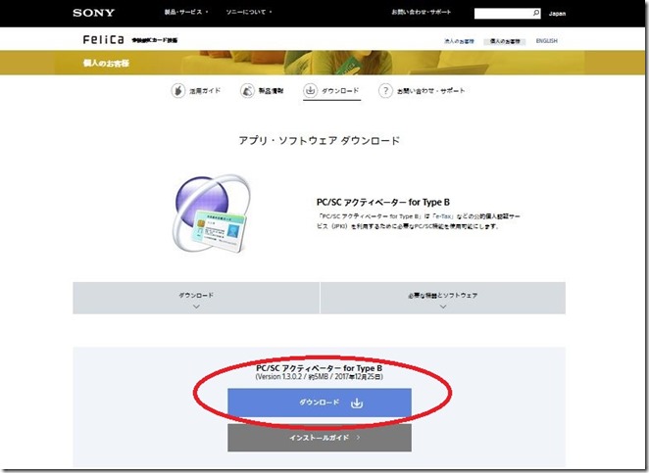
Task: Click chevron under 必要な機器とソフトウェア
Action: click(443, 307)
